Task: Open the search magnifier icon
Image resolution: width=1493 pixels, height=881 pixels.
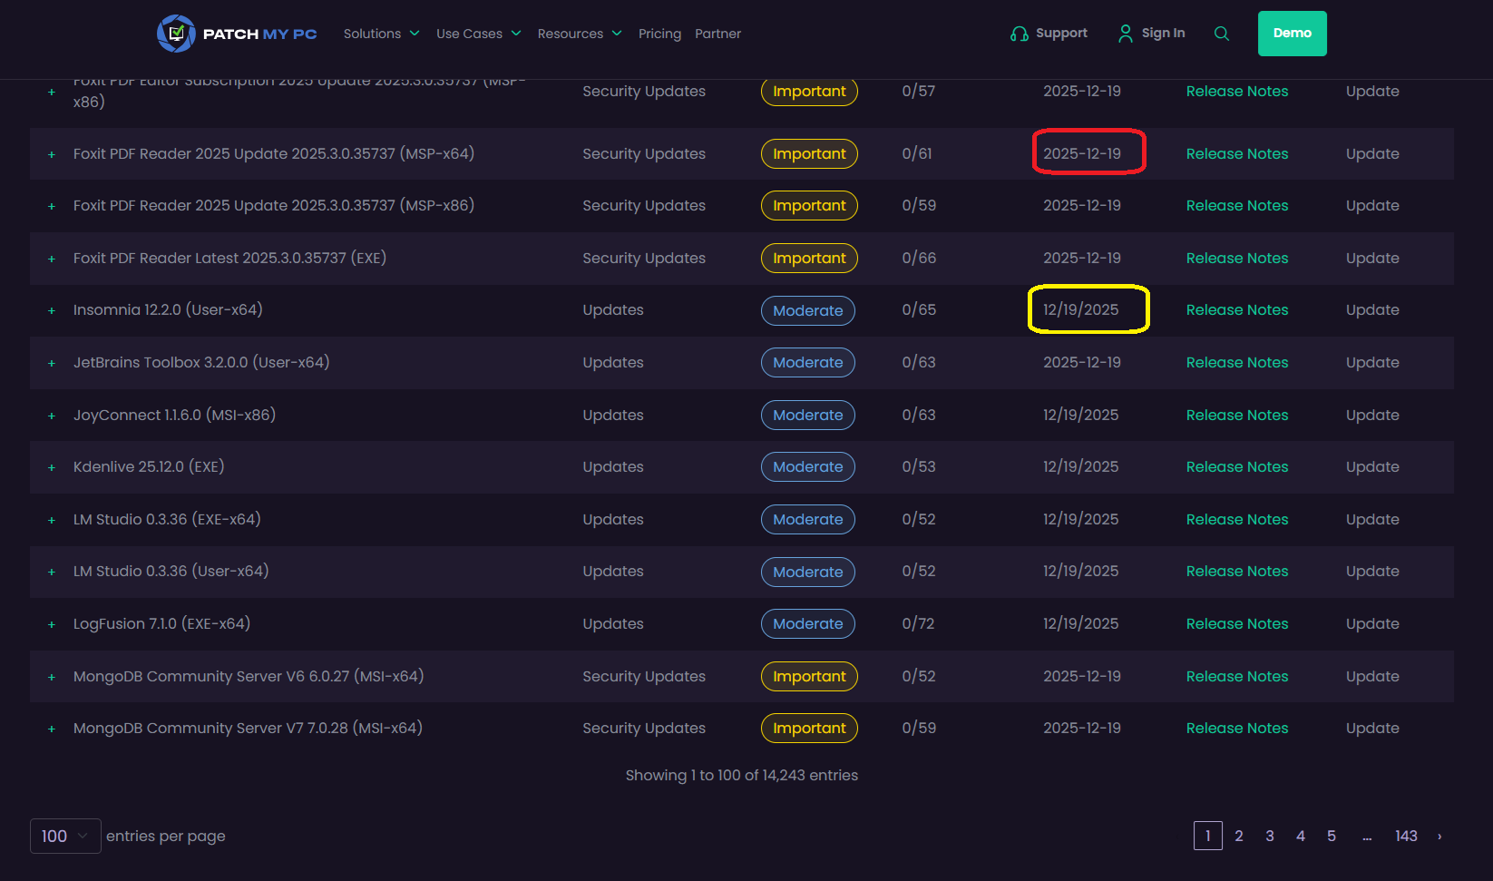Action: 1222,34
